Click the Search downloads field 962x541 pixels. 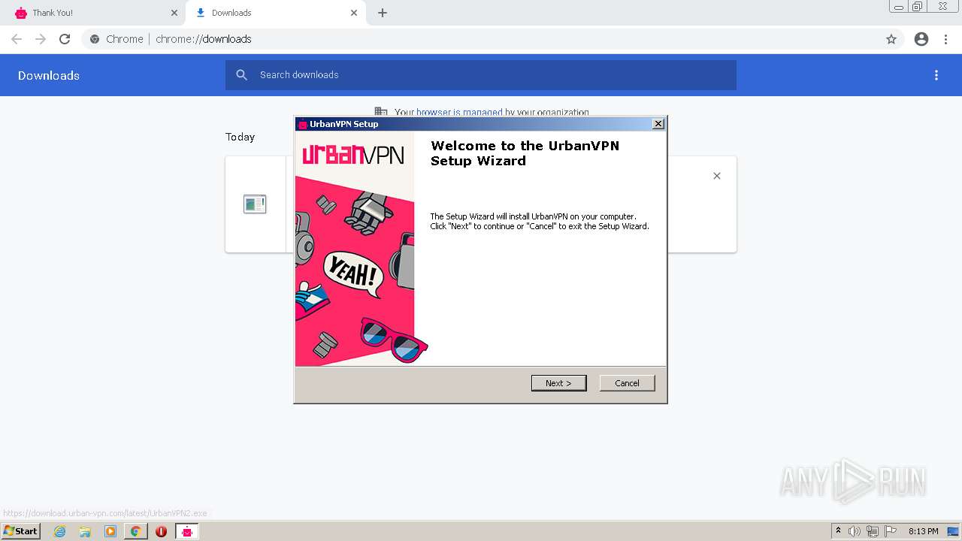(481, 75)
